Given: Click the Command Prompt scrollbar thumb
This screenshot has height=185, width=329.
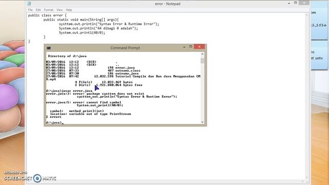Looking at the screenshot, I should point(202,61).
